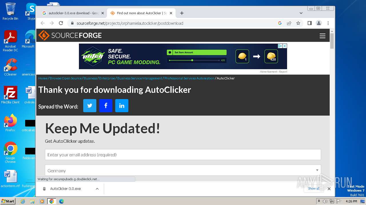Click the taskbar clock 4:26 PM
Image resolution: width=366 pixels, height=205 pixels.
(x=351, y=201)
